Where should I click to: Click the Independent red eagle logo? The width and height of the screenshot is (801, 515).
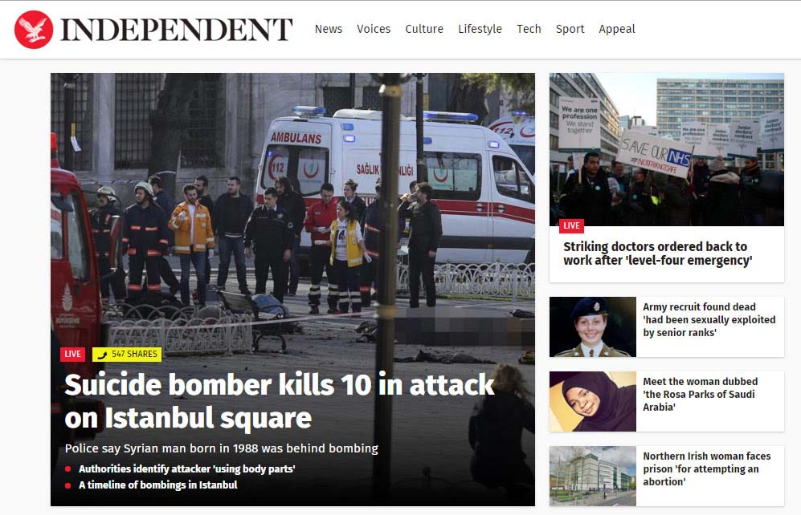[x=34, y=30]
